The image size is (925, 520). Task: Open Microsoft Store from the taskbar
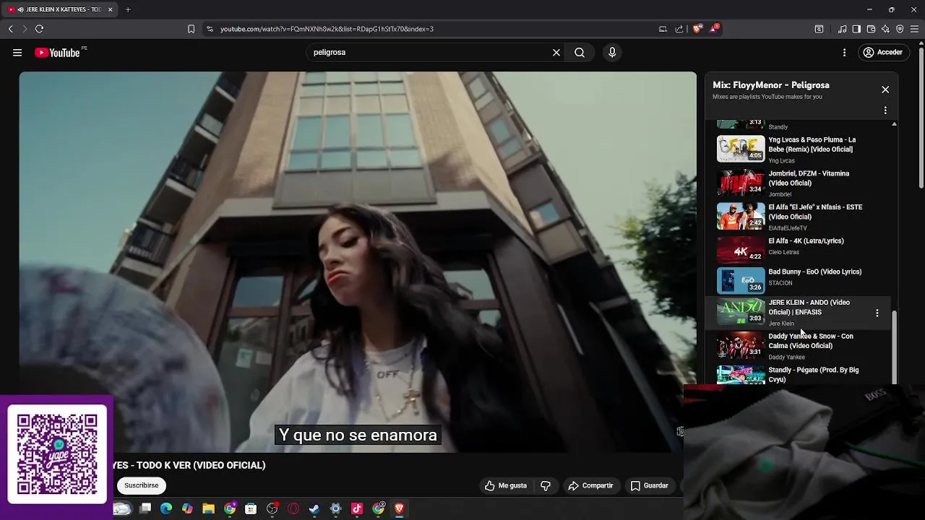251,508
